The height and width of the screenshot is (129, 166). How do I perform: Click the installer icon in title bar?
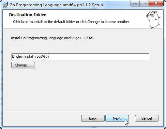click(x=5, y=5)
